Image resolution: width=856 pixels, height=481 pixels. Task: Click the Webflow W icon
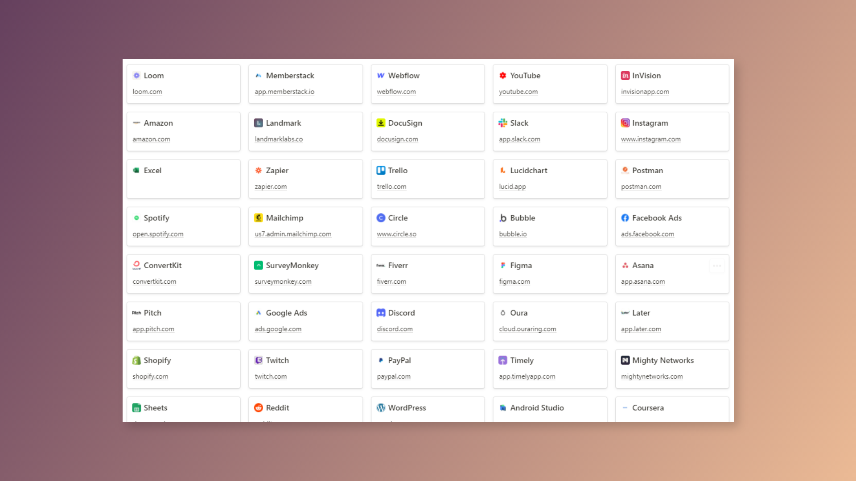[x=381, y=76]
